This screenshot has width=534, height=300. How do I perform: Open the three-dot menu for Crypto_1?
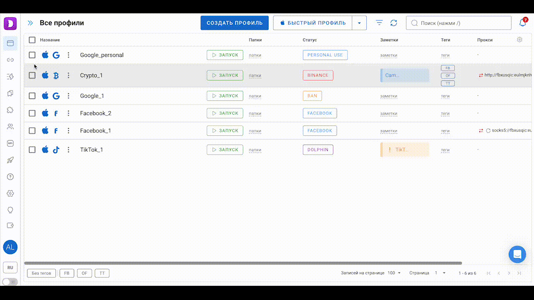point(69,75)
